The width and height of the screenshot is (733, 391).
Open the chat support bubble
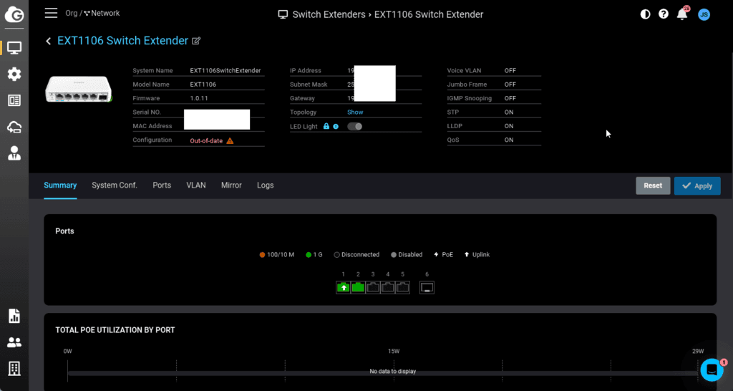[712, 369]
